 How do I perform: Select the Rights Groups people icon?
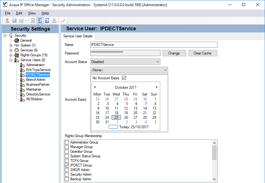point(17,55)
